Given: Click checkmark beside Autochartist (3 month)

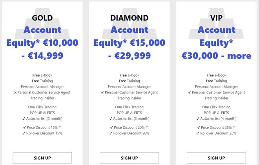Looking at the screenshot, I should [111, 118].
